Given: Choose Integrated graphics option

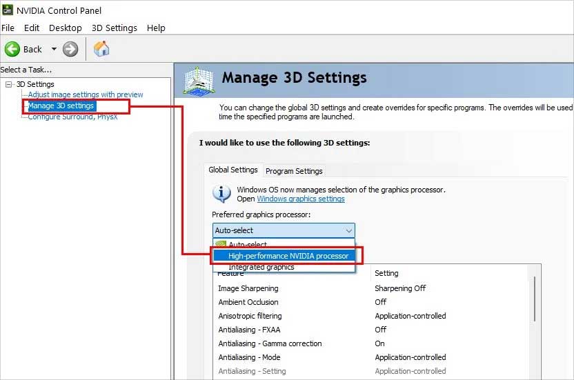Looking at the screenshot, I should click(261, 267).
